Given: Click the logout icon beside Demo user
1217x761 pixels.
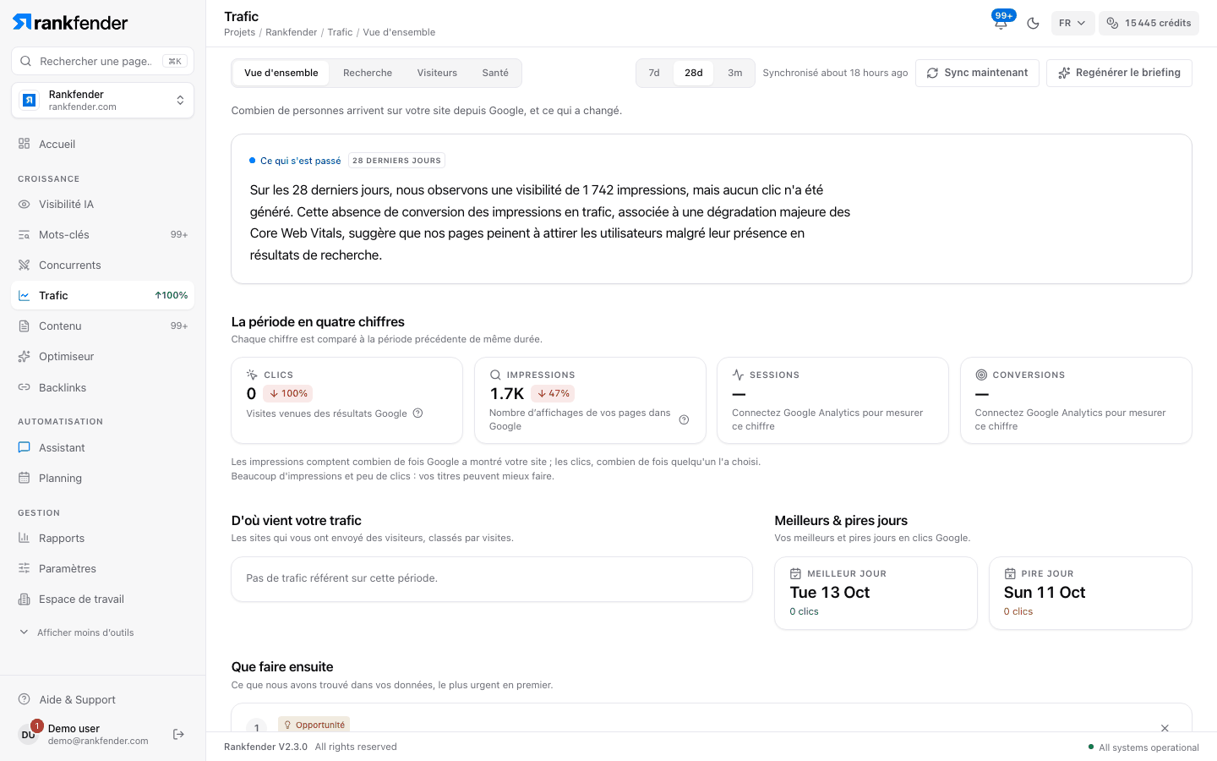Looking at the screenshot, I should click(178, 734).
